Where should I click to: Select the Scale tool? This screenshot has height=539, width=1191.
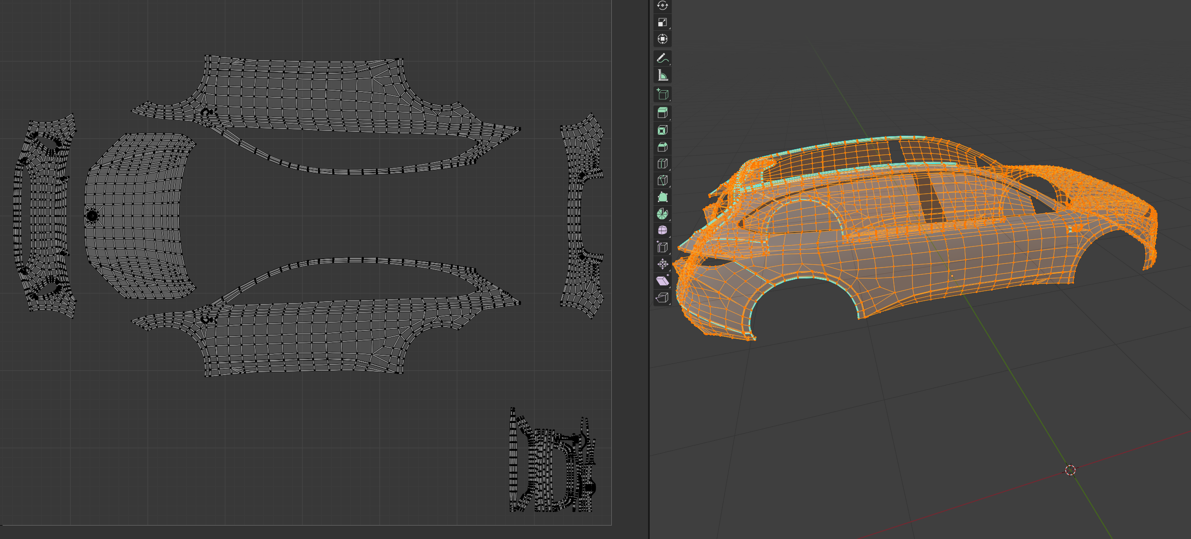pyautogui.click(x=662, y=23)
